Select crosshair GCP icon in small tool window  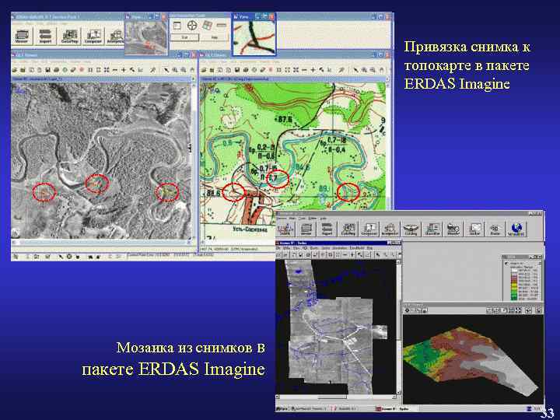192,26
